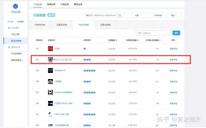Expand the 女鞋 category dropdown
The width and height of the screenshot is (206, 128).
point(138,15)
